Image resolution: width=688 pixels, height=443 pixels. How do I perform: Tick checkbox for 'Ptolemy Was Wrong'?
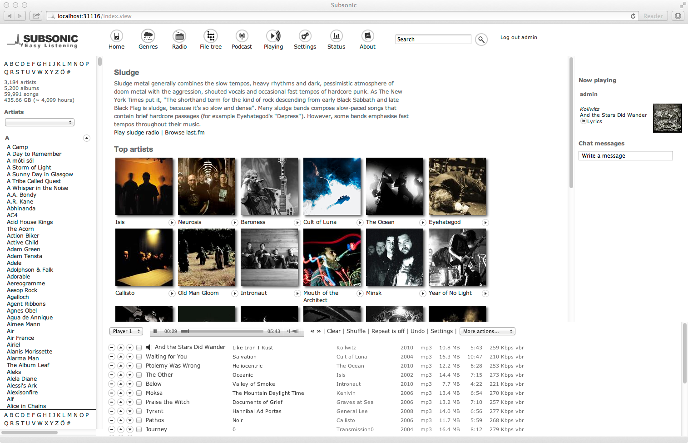[139, 366]
